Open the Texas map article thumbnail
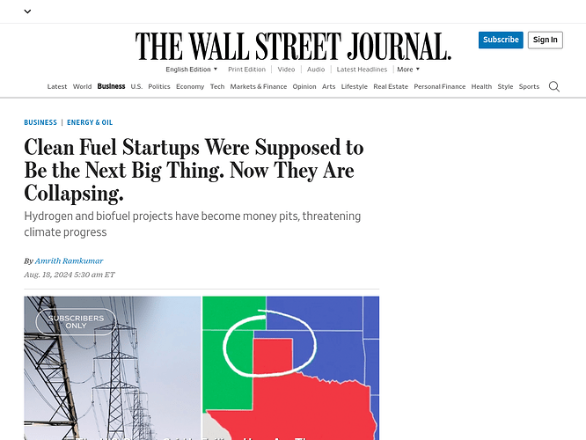This screenshot has height=440, width=586. click(x=290, y=368)
